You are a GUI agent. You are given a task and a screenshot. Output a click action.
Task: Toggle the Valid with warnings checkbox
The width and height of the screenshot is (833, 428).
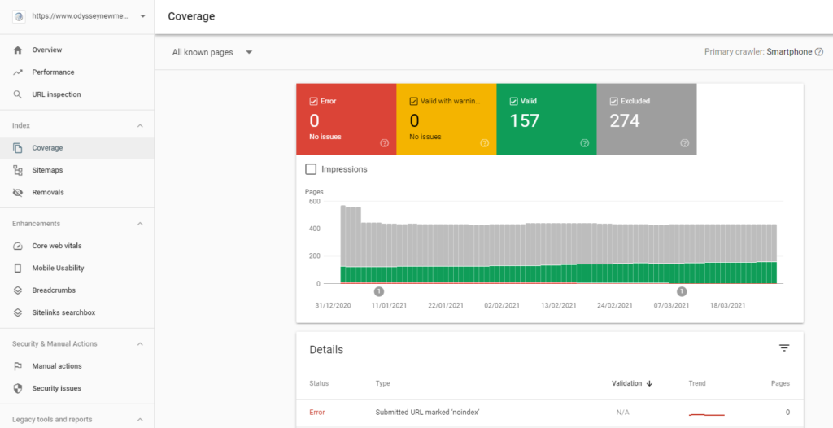pos(413,101)
